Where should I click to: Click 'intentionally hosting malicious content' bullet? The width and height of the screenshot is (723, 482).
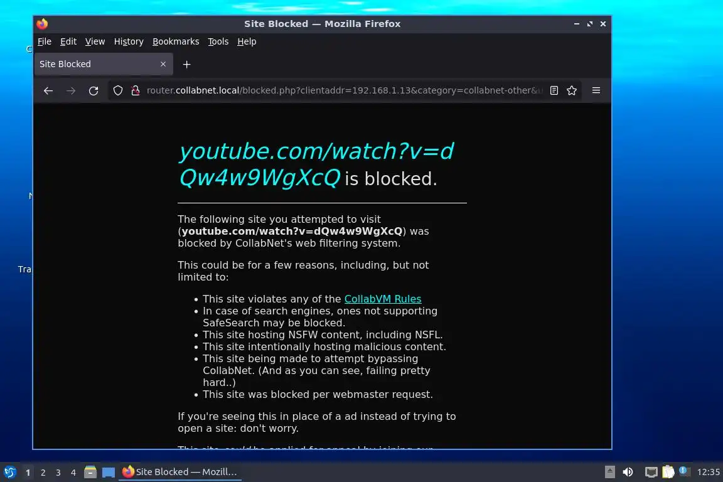pyautogui.click(x=324, y=347)
